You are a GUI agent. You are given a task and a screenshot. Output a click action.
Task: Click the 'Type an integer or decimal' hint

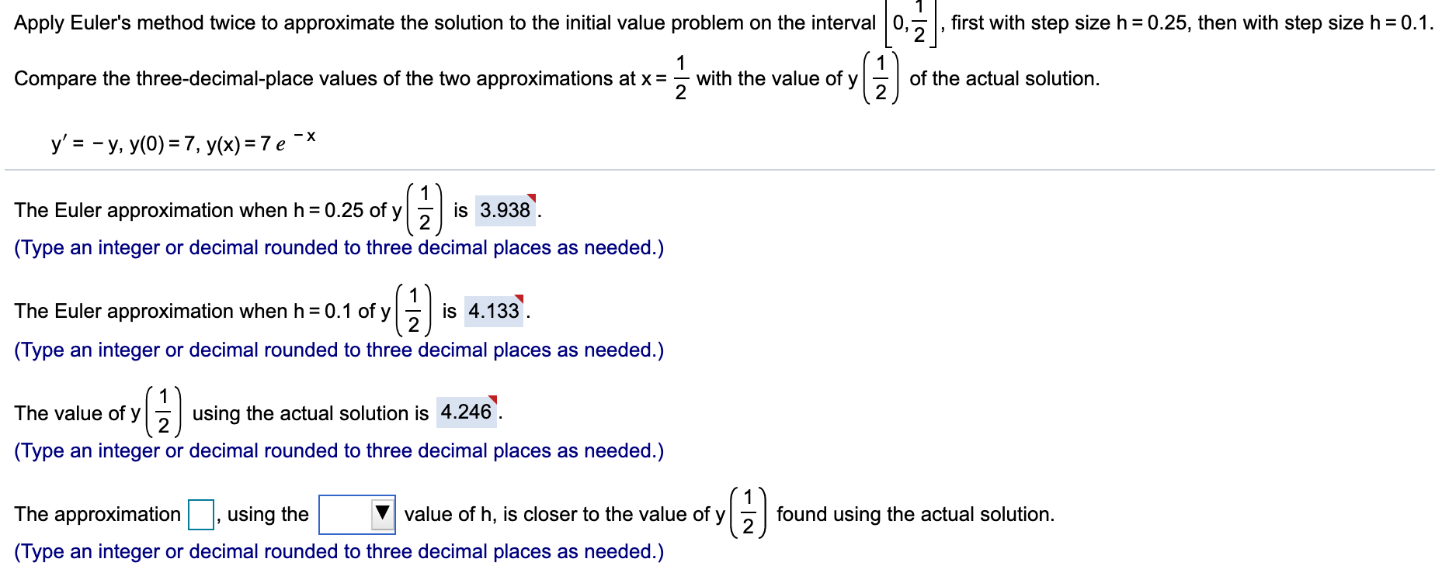pyautogui.click(x=338, y=350)
